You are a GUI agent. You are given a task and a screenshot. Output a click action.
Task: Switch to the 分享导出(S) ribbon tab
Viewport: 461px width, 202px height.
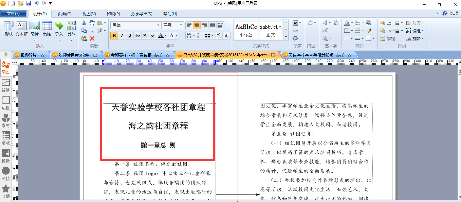pyautogui.click(x=142, y=14)
